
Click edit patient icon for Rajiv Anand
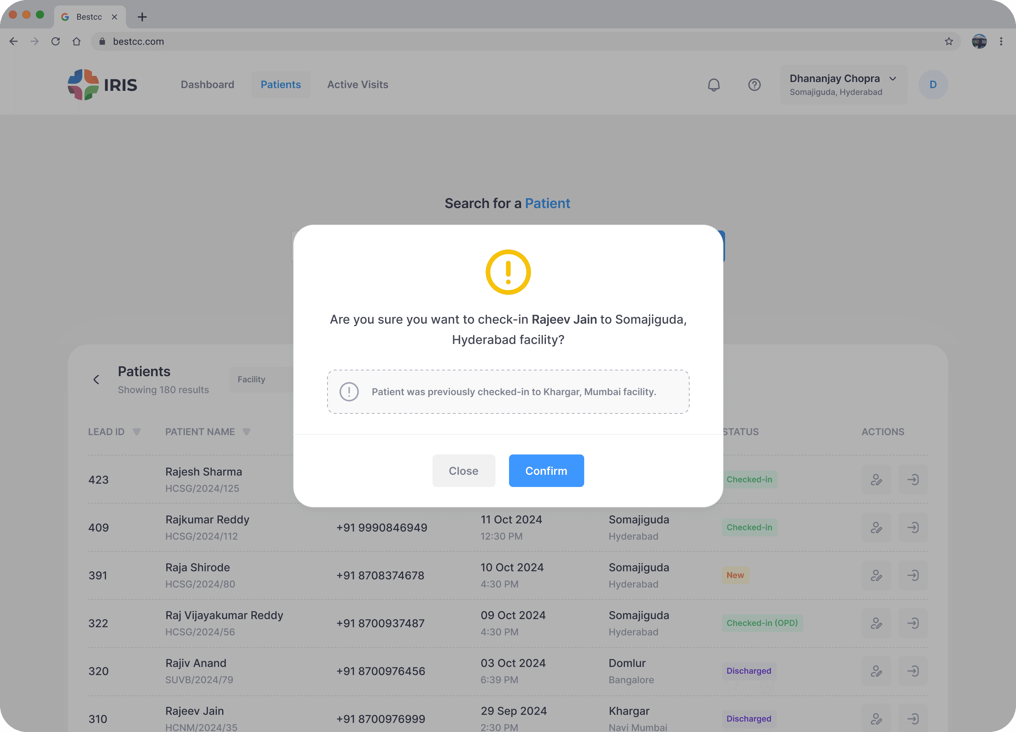(x=876, y=671)
